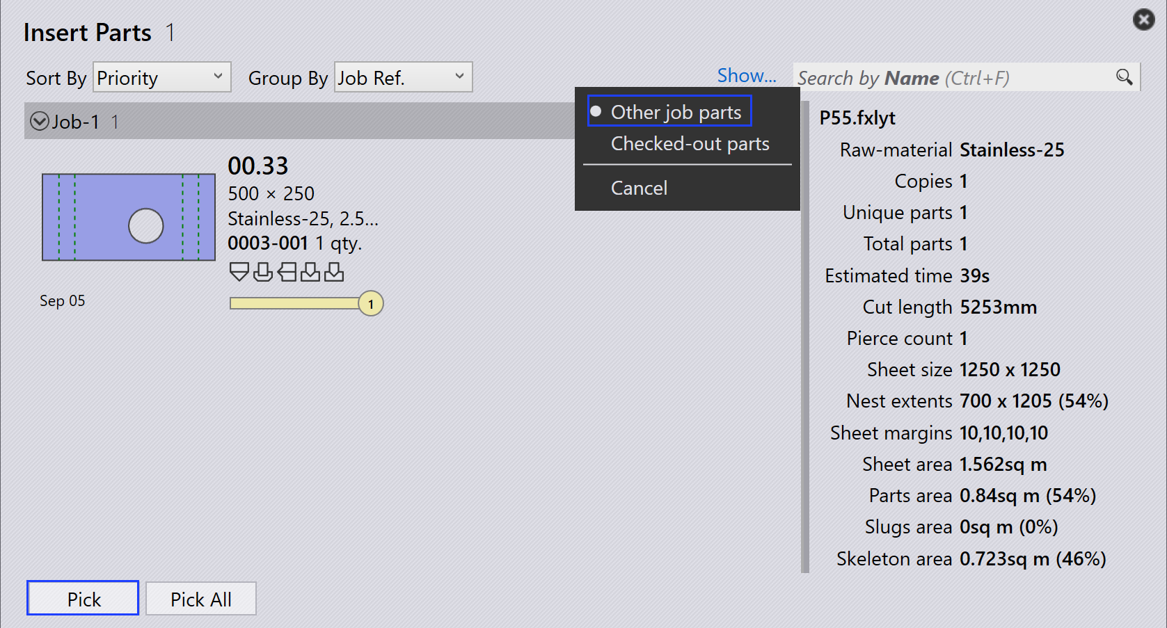Select the blue part 00.33 thumbnail
The height and width of the screenshot is (628, 1167).
(x=129, y=217)
